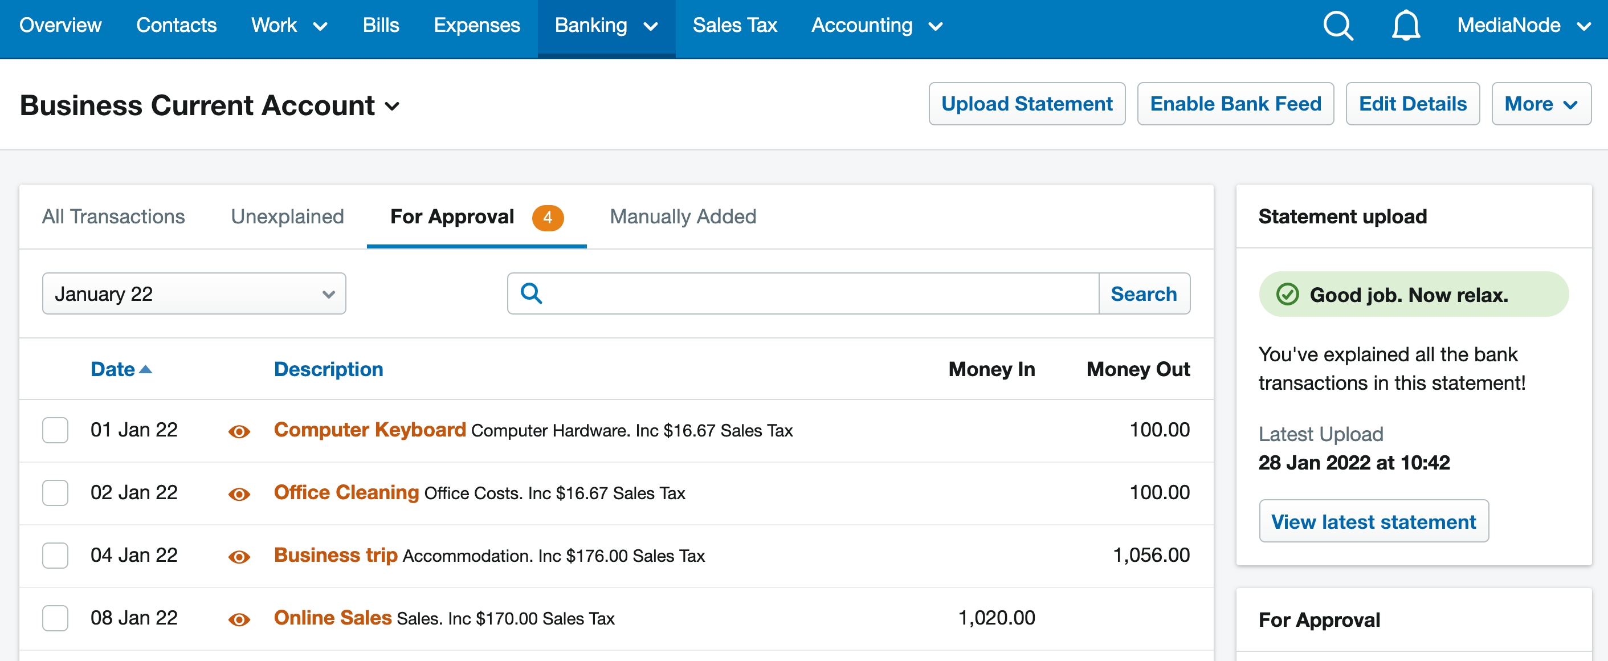
Task: Click the For Approval count badge 4
Action: pyautogui.click(x=548, y=217)
